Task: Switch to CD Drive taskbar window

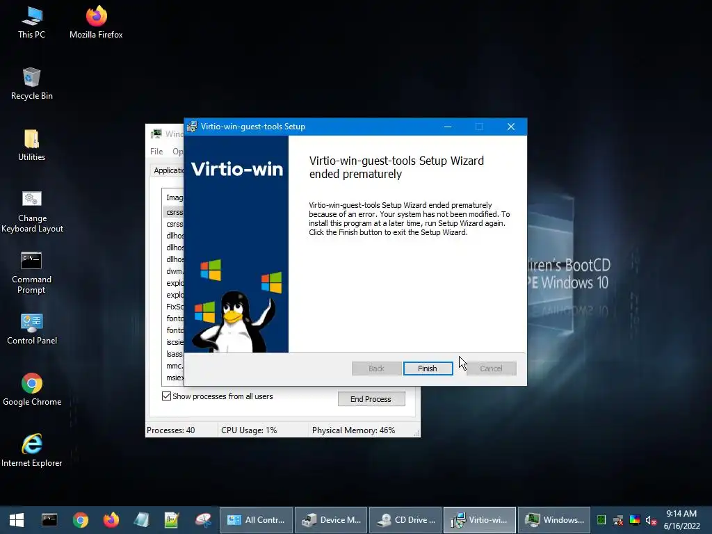Action: [x=405, y=520]
